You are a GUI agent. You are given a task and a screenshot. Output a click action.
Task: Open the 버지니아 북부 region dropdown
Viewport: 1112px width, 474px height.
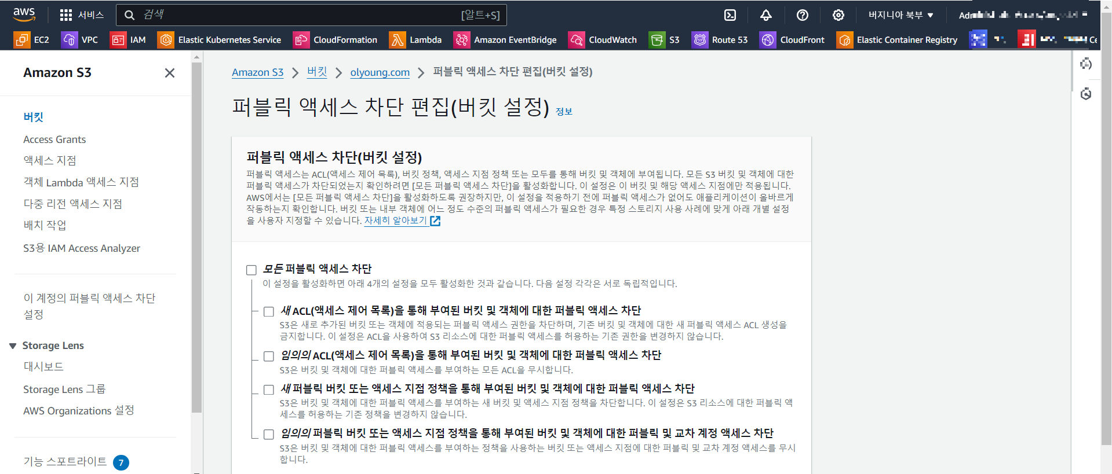[901, 15]
